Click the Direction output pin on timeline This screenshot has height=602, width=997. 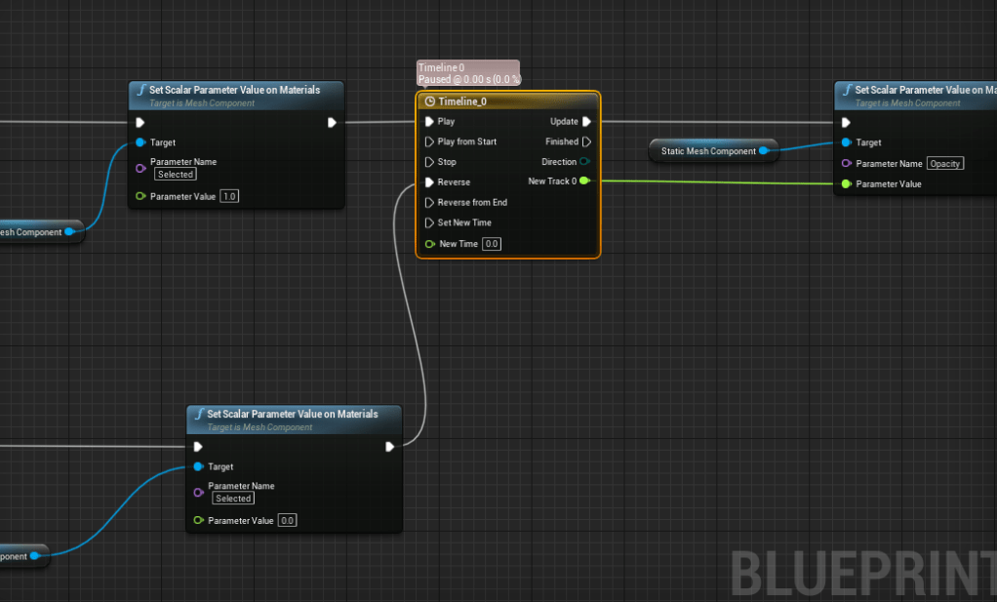(585, 162)
